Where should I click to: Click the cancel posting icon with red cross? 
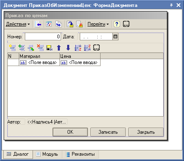(79, 24)
